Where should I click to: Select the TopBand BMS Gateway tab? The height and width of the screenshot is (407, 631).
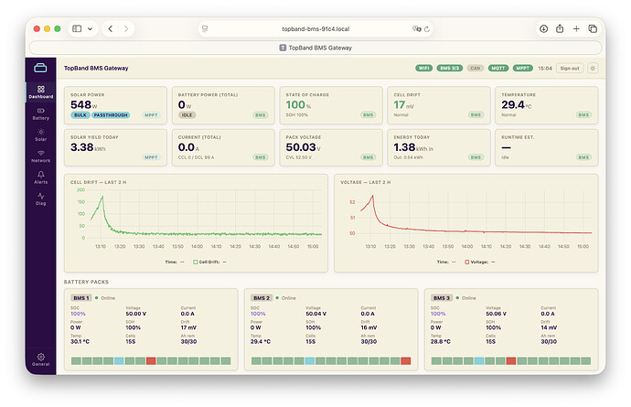click(315, 48)
